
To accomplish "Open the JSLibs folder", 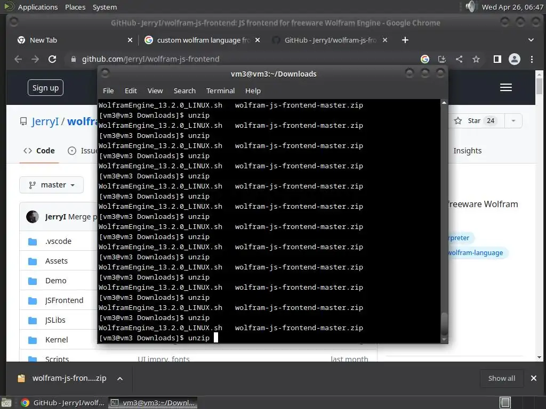I will pos(55,320).
